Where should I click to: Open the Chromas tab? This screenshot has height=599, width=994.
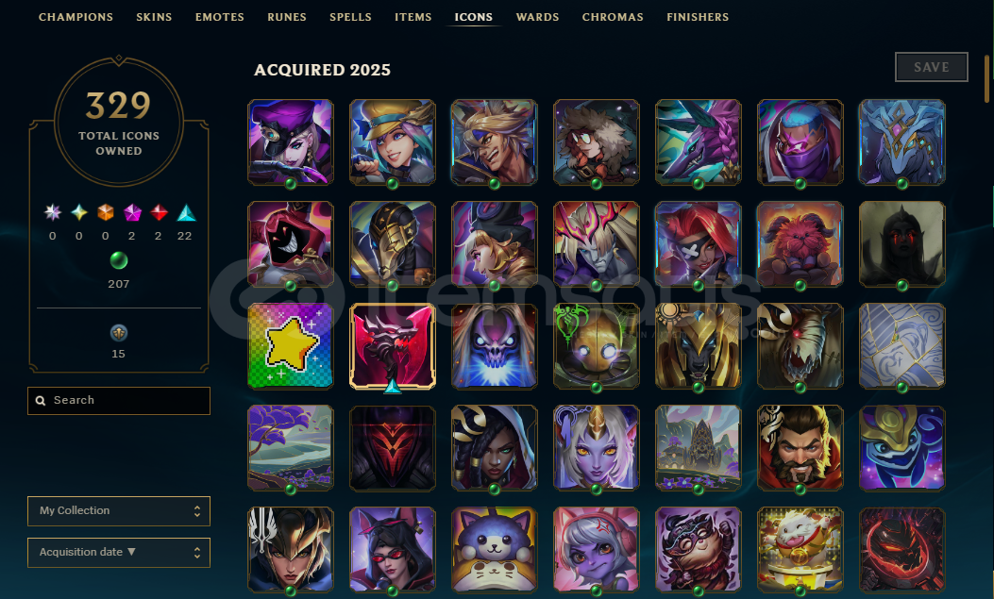[x=613, y=17]
